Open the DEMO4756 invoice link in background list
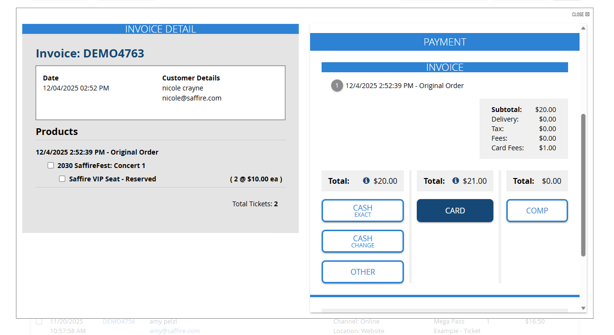614x335 pixels. coord(119,322)
